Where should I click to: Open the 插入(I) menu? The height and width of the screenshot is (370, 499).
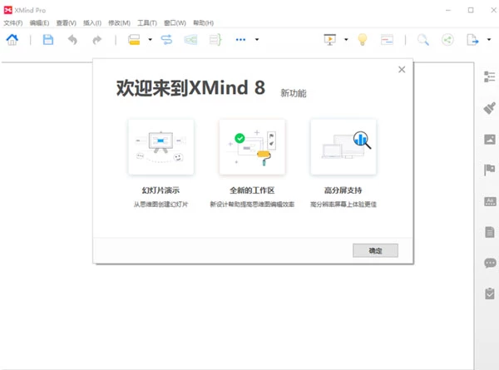(x=92, y=23)
